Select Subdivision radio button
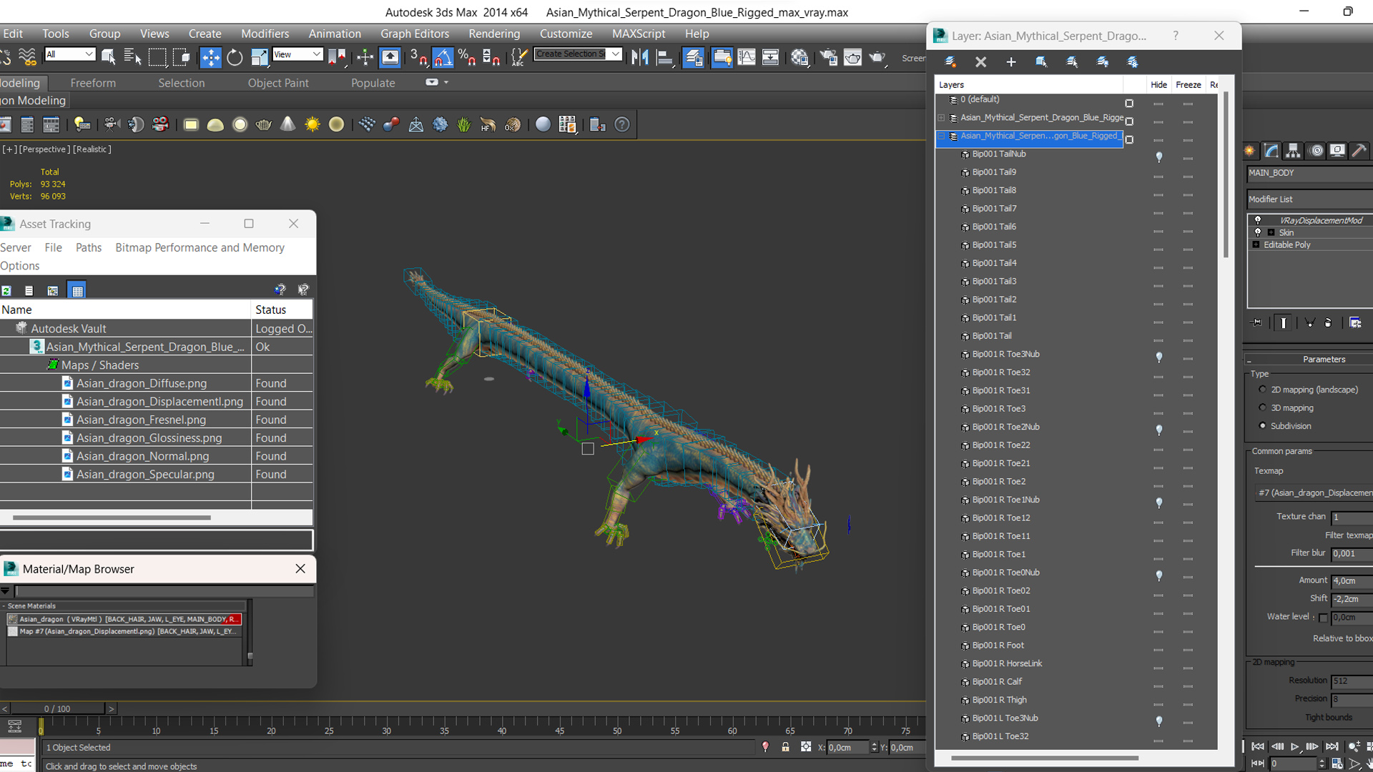This screenshot has height=772, width=1373. [1262, 425]
